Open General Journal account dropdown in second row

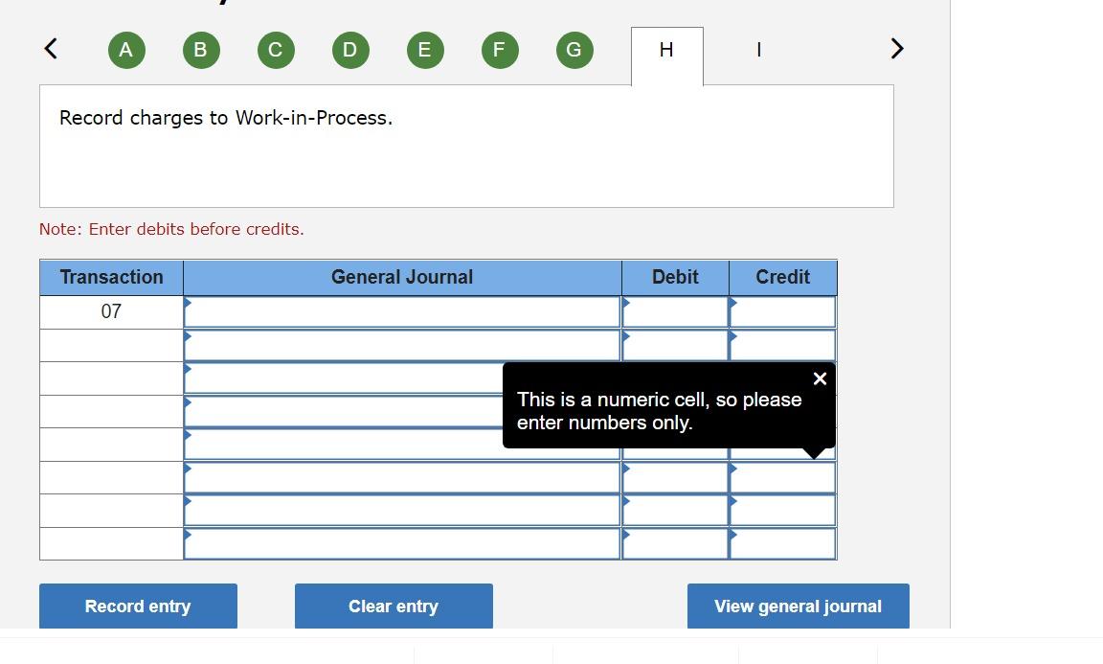click(x=402, y=345)
